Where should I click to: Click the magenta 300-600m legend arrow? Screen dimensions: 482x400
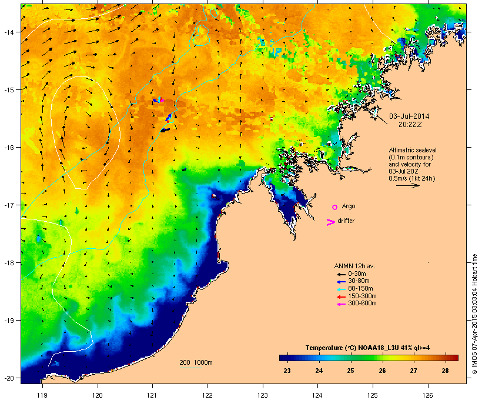[341, 304]
